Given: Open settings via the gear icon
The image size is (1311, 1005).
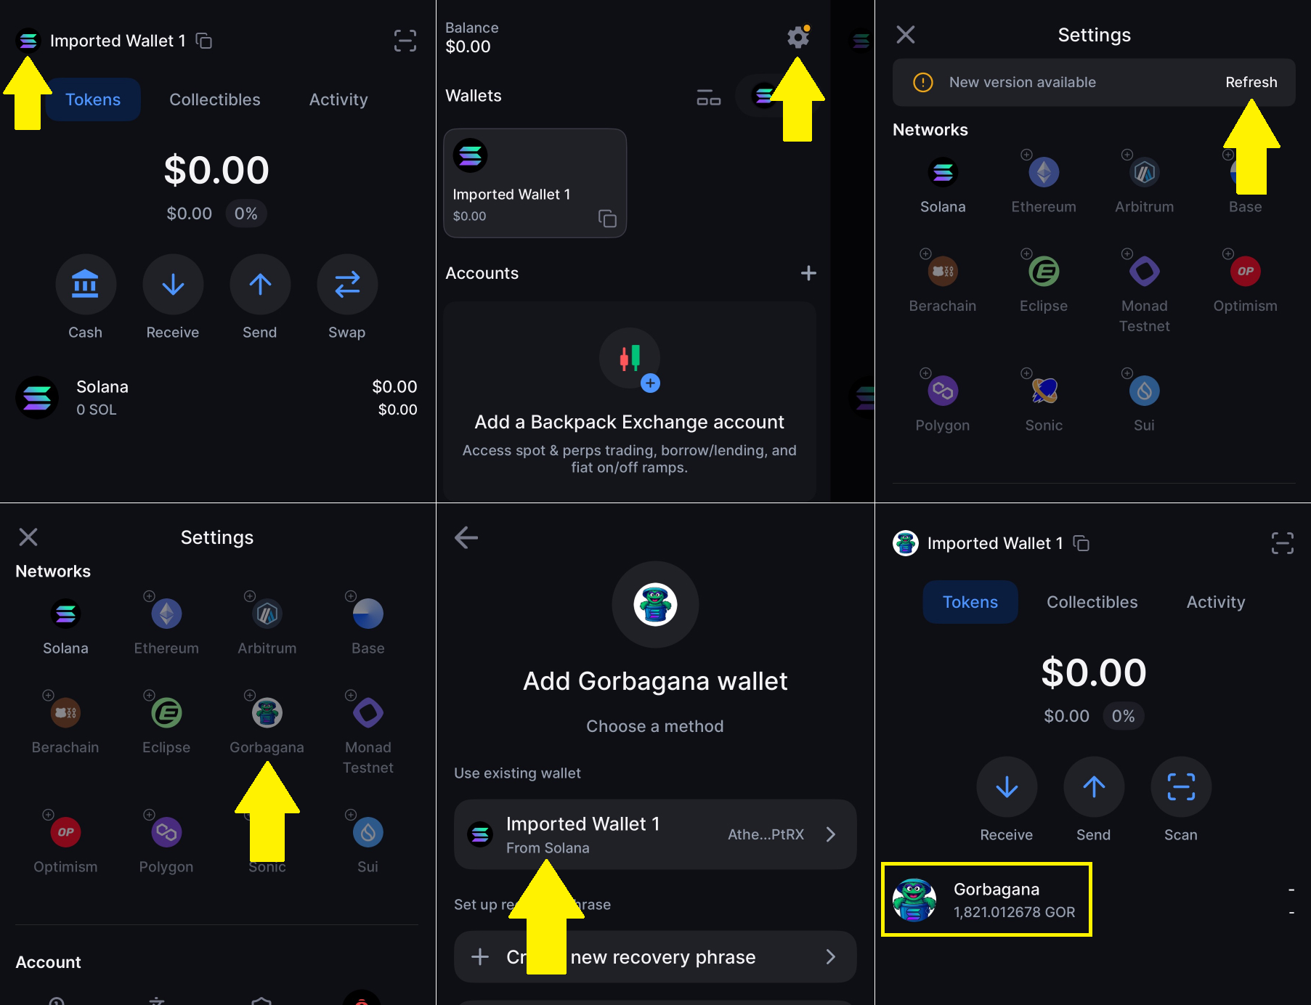Looking at the screenshot, I should coord(798,37).
